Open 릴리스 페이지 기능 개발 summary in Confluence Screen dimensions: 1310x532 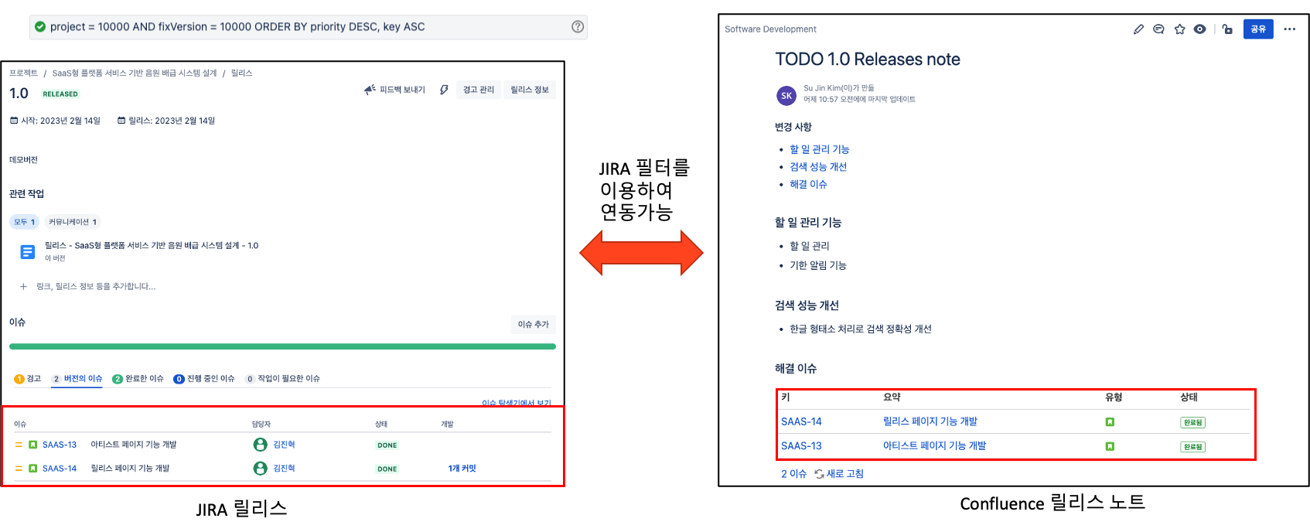930,421
